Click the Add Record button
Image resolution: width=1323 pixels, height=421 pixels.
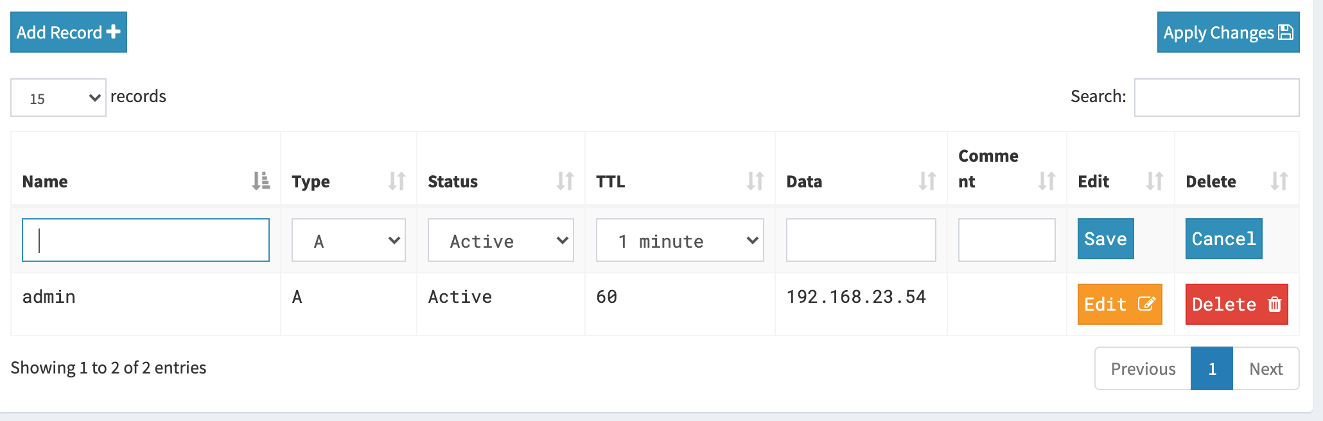(69, 32)
